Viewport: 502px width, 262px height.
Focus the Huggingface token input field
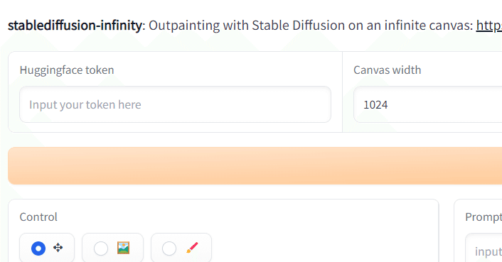point(175,104)
